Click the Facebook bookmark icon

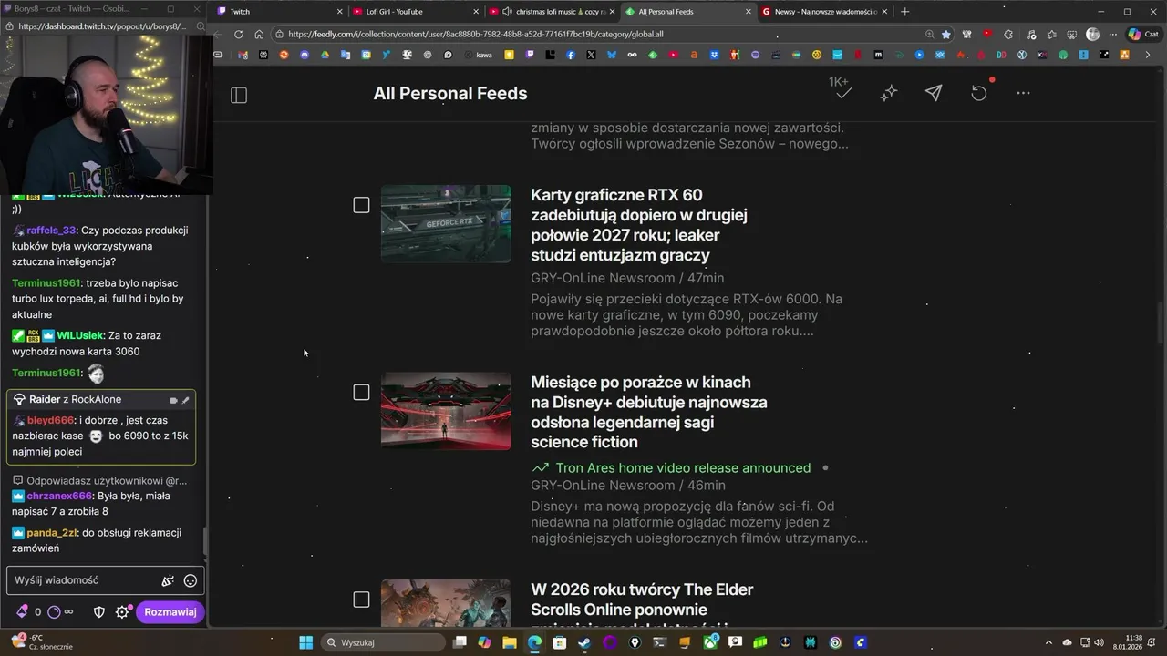point(571,55)
